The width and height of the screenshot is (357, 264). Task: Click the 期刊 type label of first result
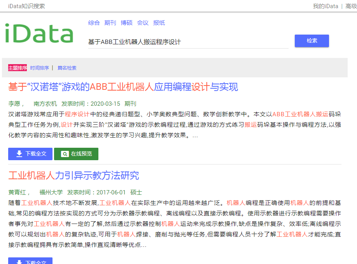(130, 104)
